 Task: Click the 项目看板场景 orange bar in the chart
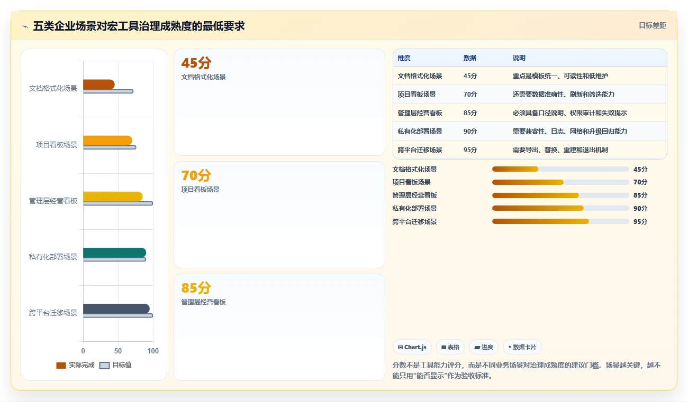point(107,141)
